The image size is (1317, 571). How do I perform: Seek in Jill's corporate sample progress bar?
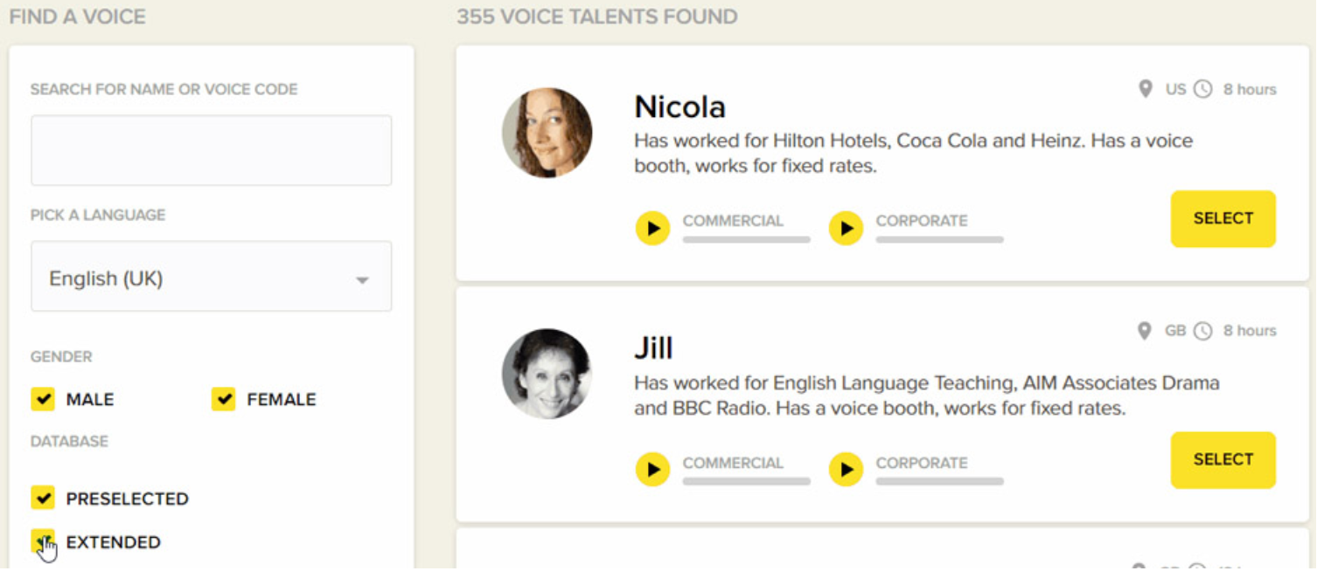tap(939, 481)
